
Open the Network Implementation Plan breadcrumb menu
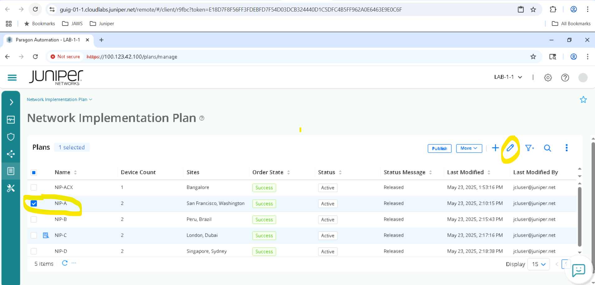tap(59, 99)
